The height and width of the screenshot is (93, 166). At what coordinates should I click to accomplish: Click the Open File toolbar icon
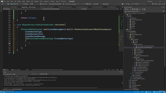pyautogui.click(x=11, y=4)
